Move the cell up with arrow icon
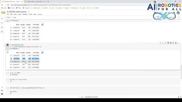182x102 pixels. pyautogui.click(x=160, y=43)
